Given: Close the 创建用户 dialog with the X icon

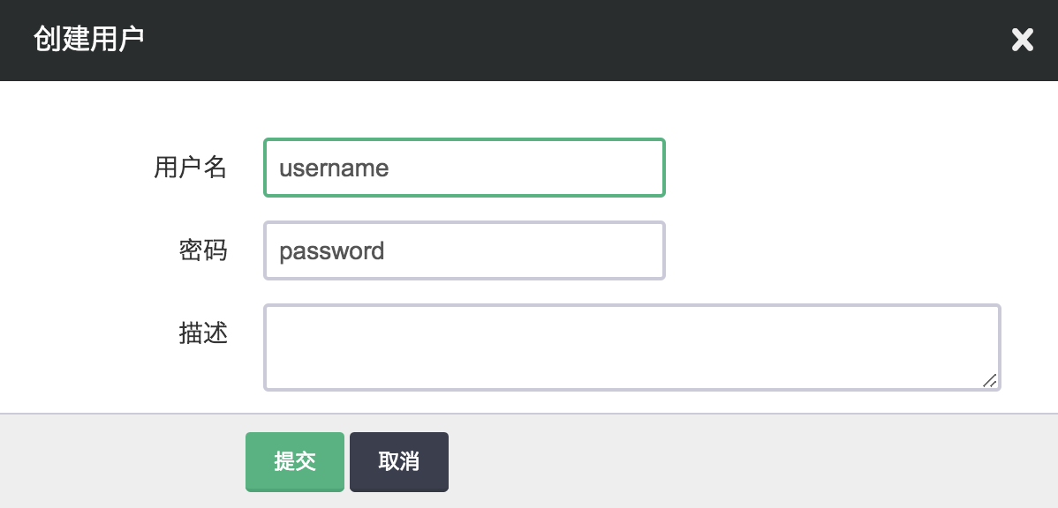Looking at the screenshot, I should [1022, 40].
